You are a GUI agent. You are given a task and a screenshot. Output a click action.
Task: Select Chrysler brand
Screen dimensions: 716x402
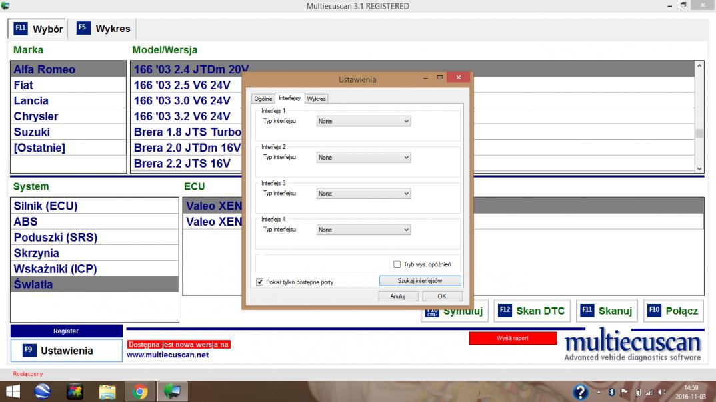(69, 116)
